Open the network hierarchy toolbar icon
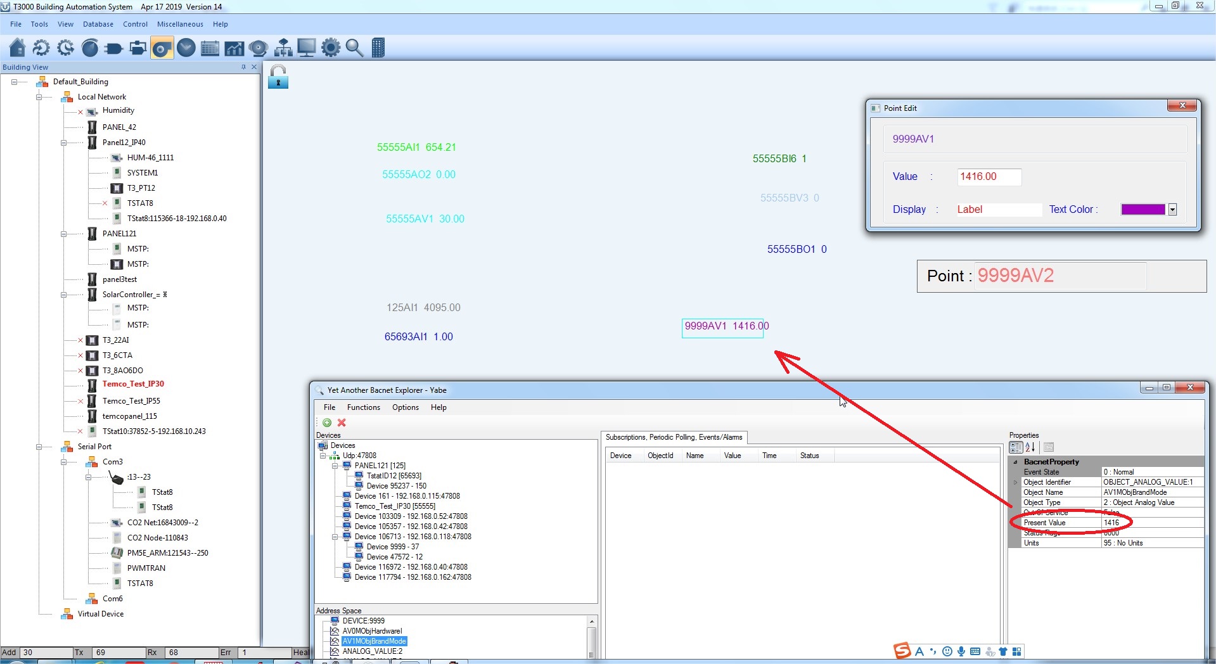 pos(283,48)
